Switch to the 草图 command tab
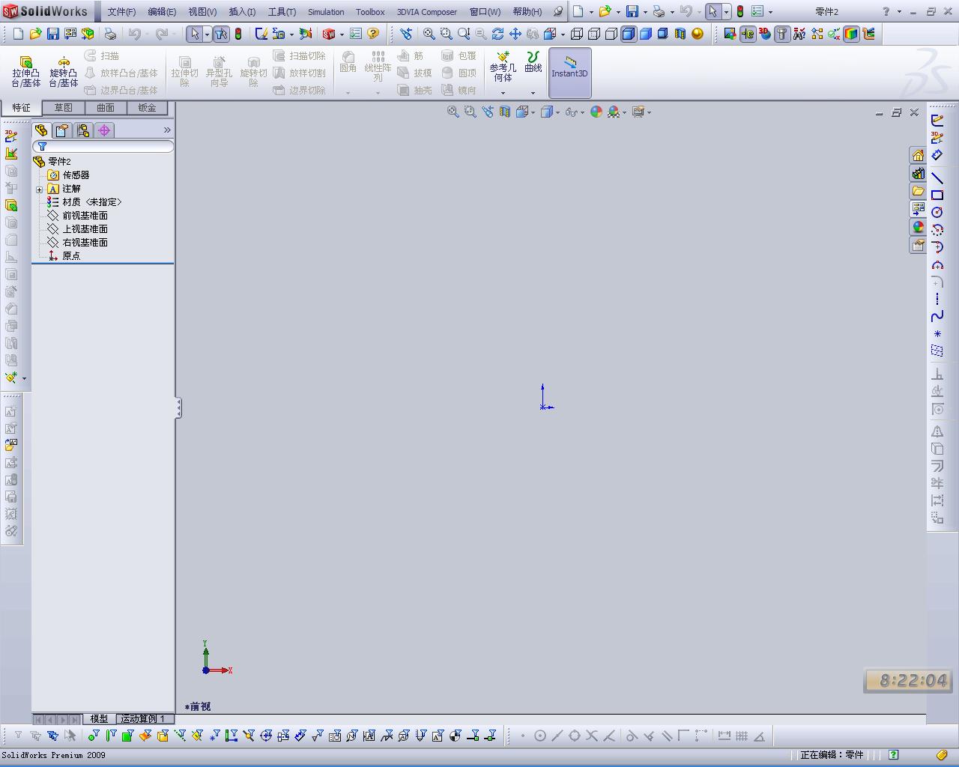Viewport: 959px width, 767px height. click(x=64, y=108)
